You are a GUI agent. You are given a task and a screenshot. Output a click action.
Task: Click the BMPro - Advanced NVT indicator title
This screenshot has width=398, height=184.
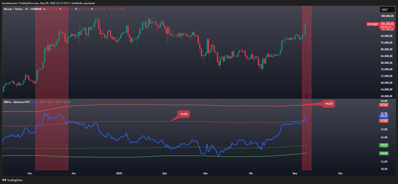point(17,101)
